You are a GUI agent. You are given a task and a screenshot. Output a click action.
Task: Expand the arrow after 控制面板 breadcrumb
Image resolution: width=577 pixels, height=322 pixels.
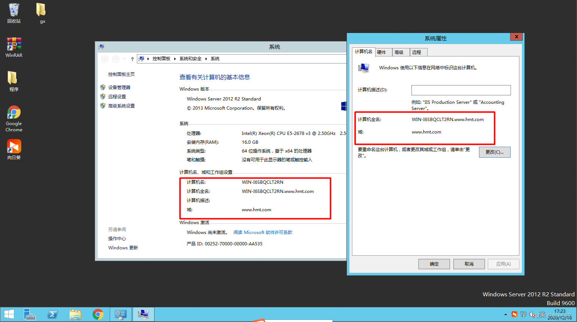click(x=175, y=59)
